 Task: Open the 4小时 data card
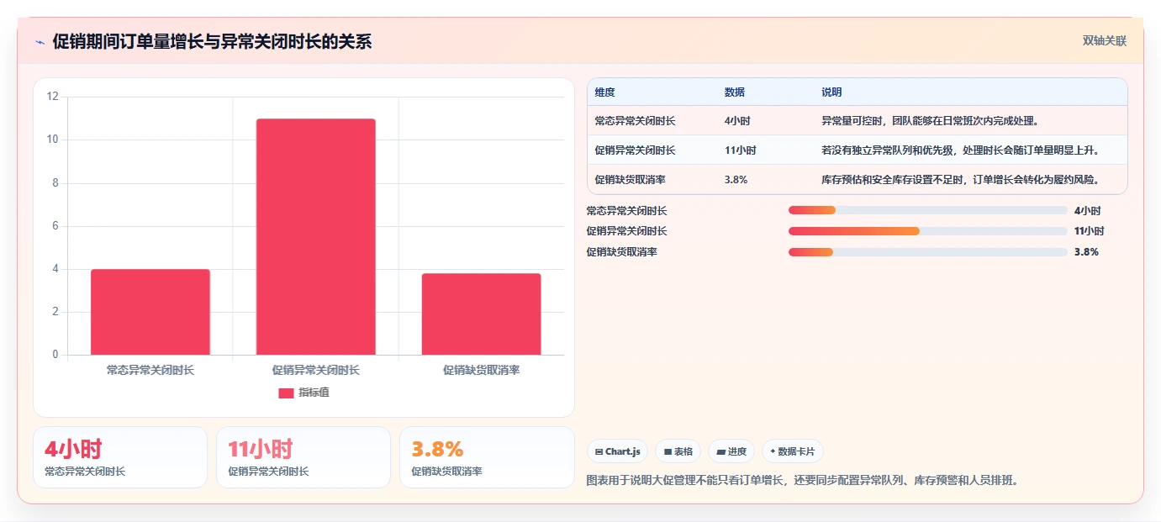coord(120,457)
